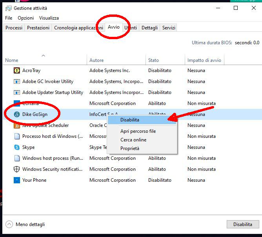The width and height of the screenshot is (262, 237).
Task: Select Adobe Updater Startup Utility name
Action: point(53,92)
